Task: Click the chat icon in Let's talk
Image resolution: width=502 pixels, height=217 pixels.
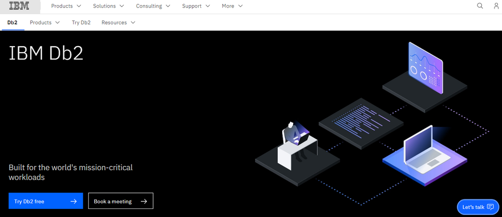Action: click(490, 207)
